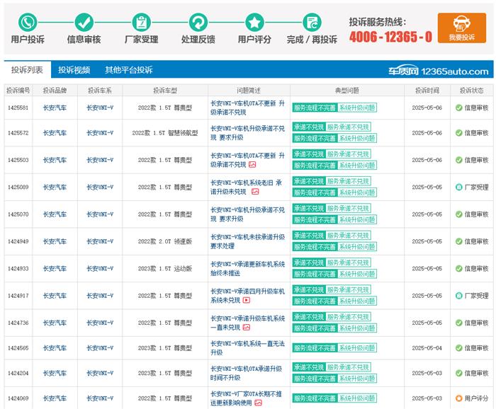This screenshot has width=496, height=409.
Task: Click 服务流程不完善 tag in row 1424069
Action: pyautogui.click(x=315, y=398)
